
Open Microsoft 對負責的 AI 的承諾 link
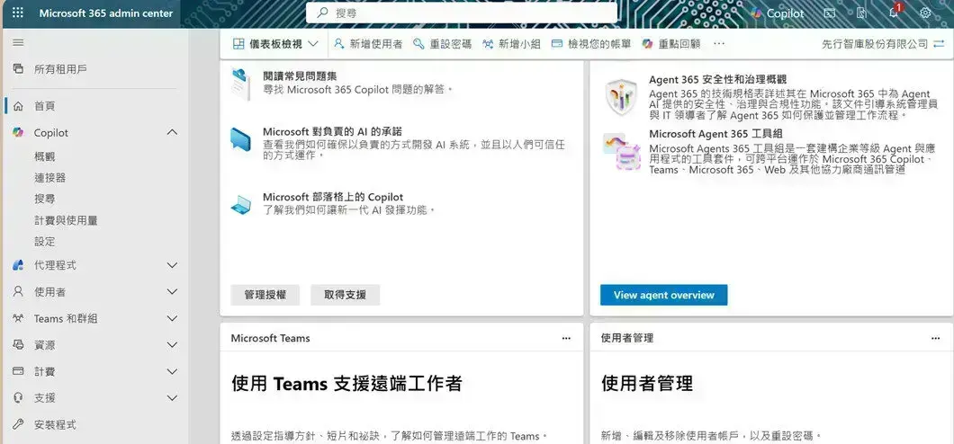332,132
